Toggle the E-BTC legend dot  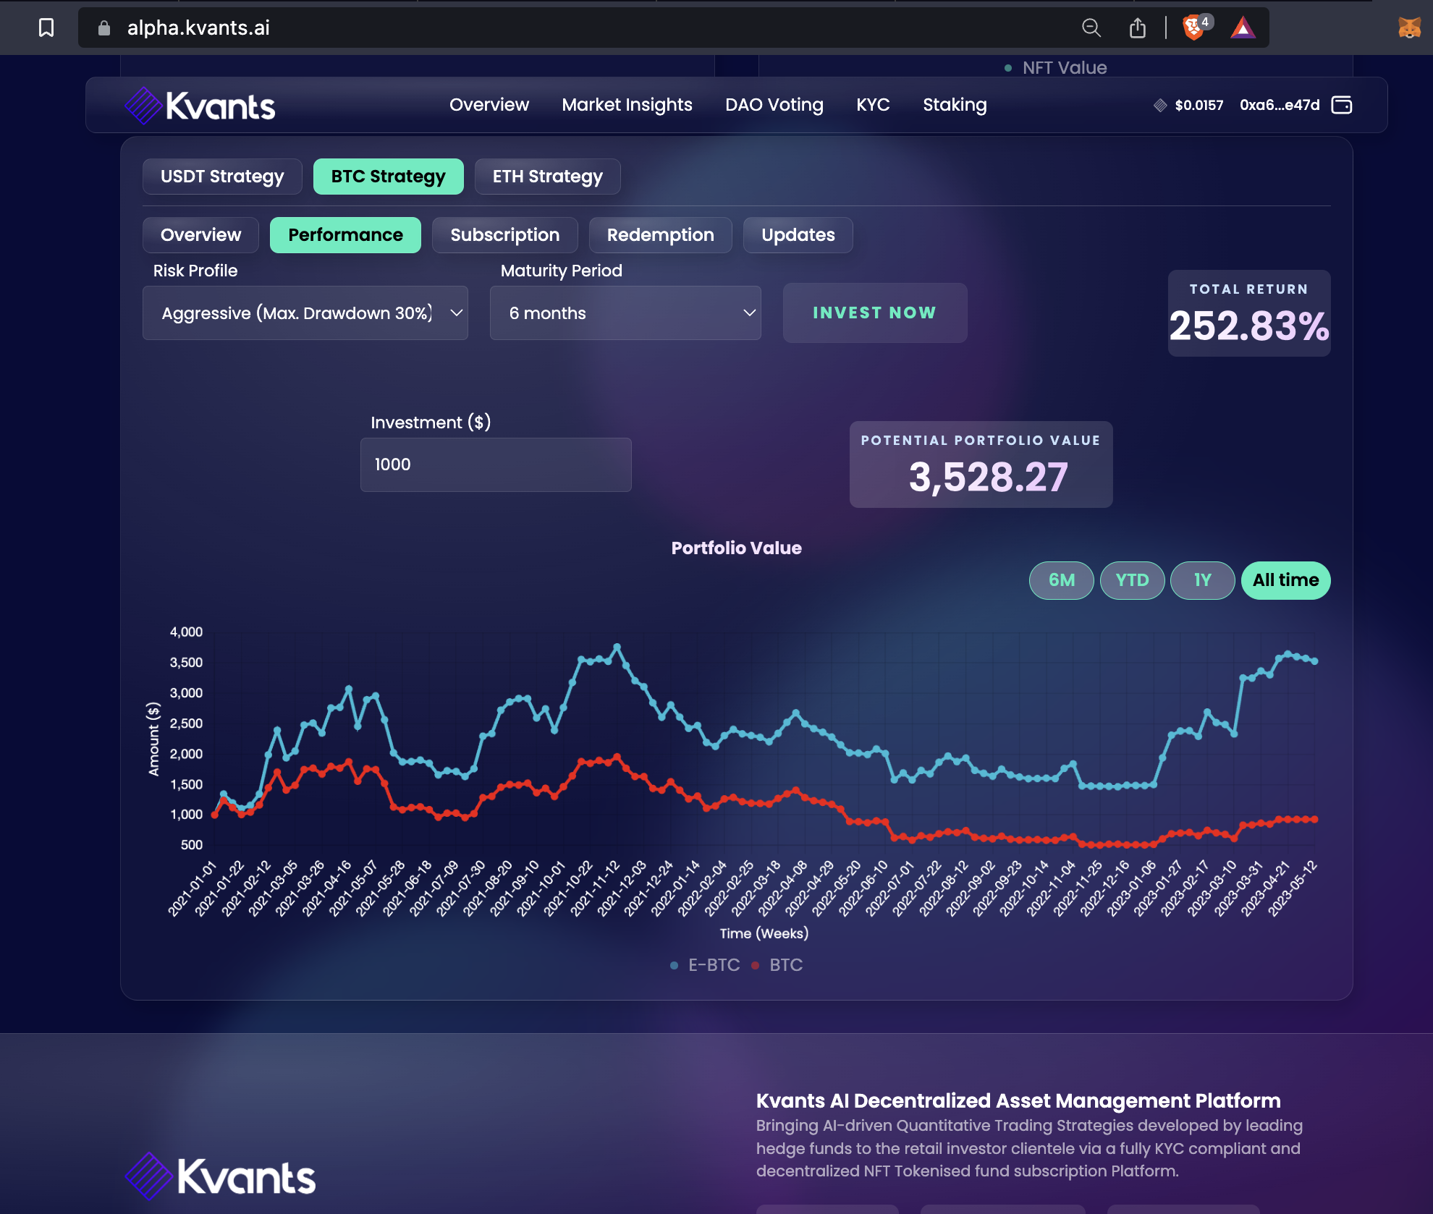tap(674, 965)
